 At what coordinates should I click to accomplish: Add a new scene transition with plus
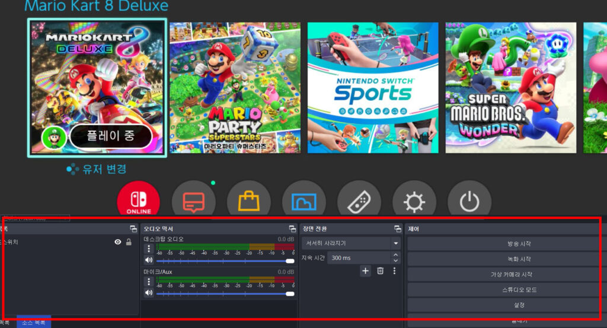point(365,270)
